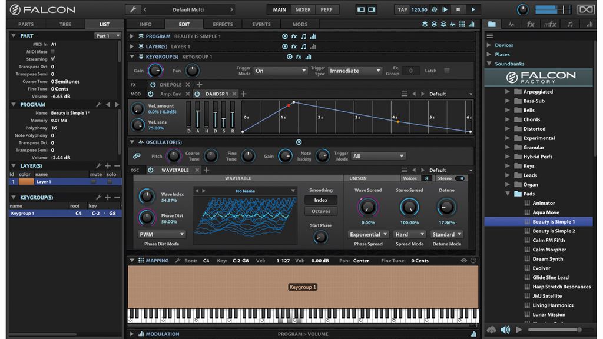The width and height of the screenshot is (603, 339).
Task: Adjust the Wave Index knob
Action: click(x=147, y=197)
